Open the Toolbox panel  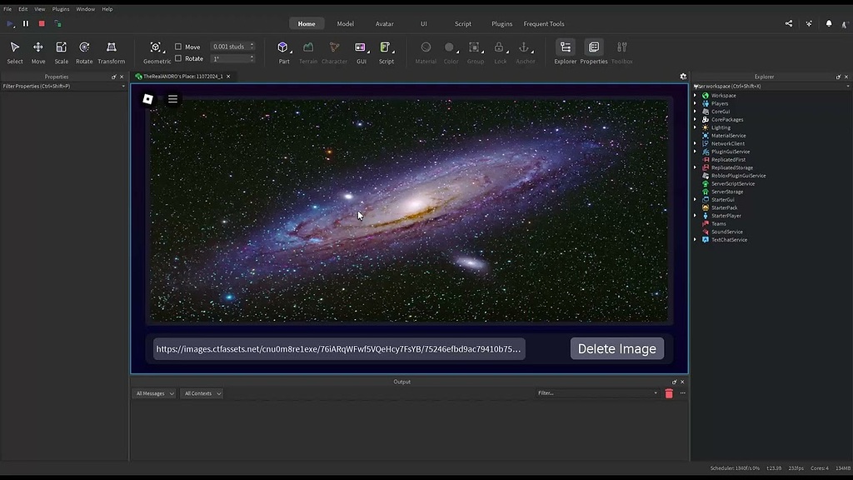[x=621, y=52]
